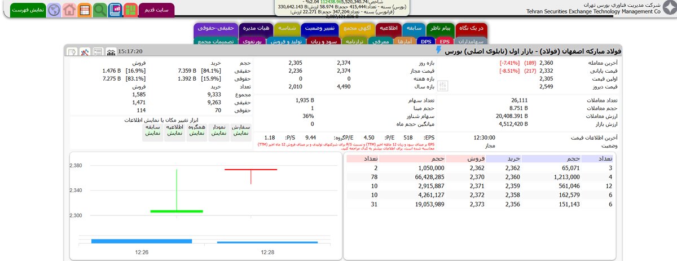
Task: Click the technical chart lines icon
Action: point(85,52)
